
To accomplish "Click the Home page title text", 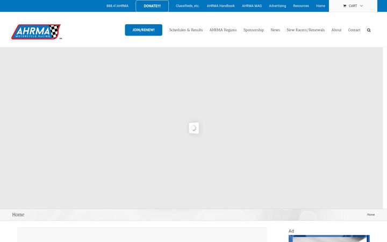I will click(18, 215).
